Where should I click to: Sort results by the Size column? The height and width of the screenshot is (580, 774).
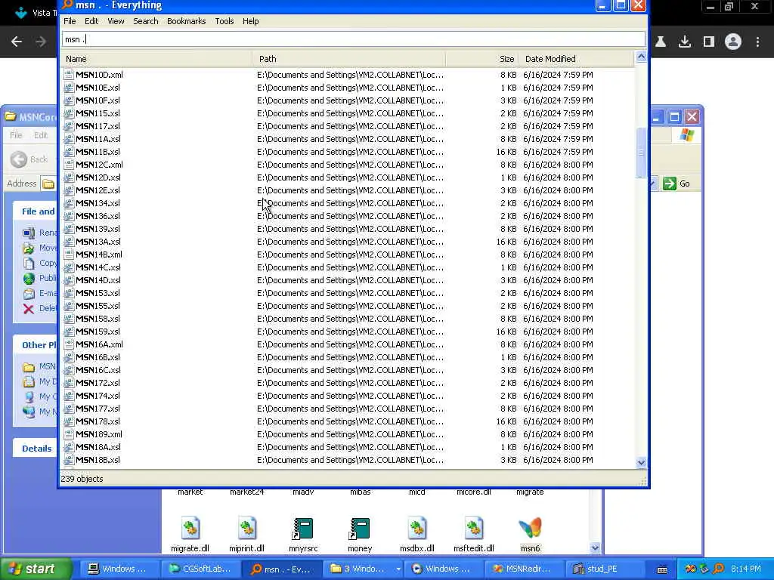[481, 59]
